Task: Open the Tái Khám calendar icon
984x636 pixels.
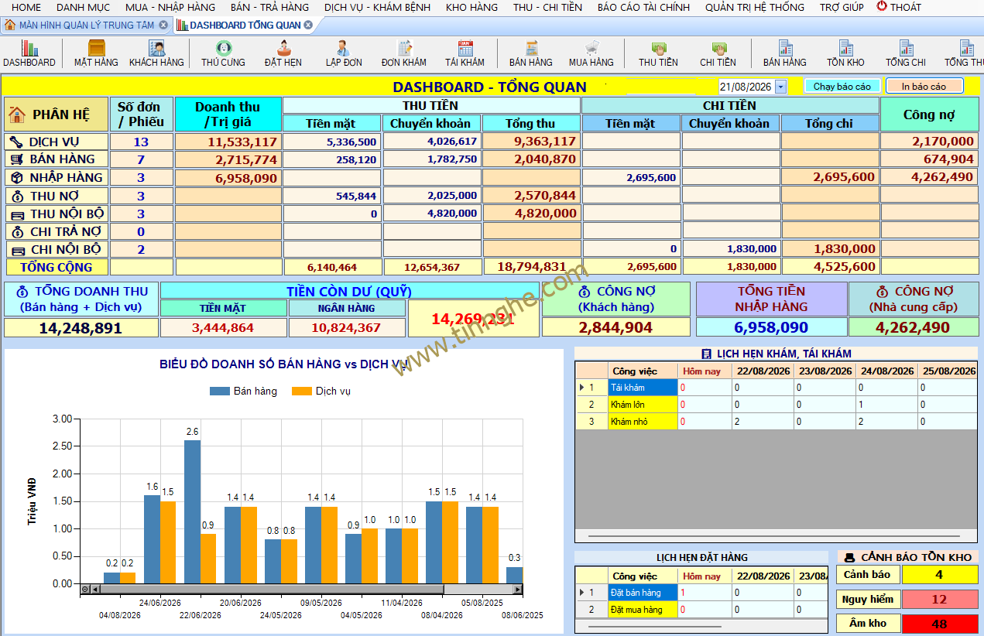Action: pyautogui.click(x=465, y=53)
